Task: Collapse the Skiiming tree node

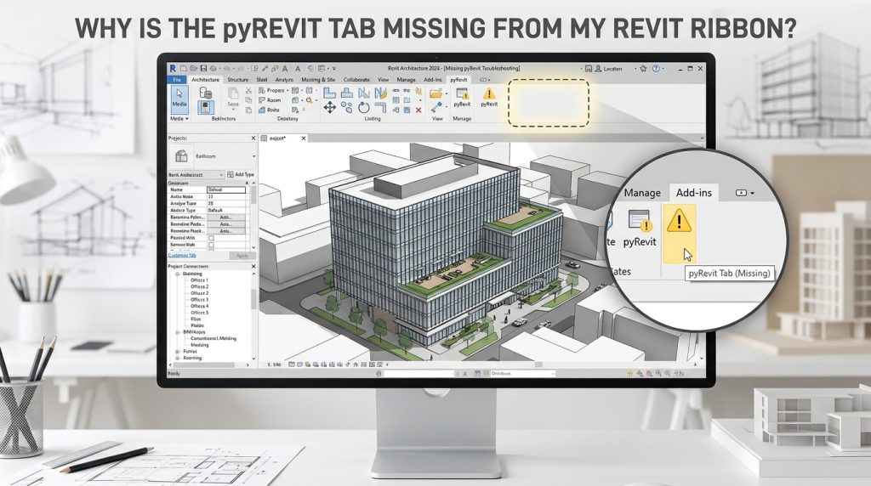Action: click(178, 274)
